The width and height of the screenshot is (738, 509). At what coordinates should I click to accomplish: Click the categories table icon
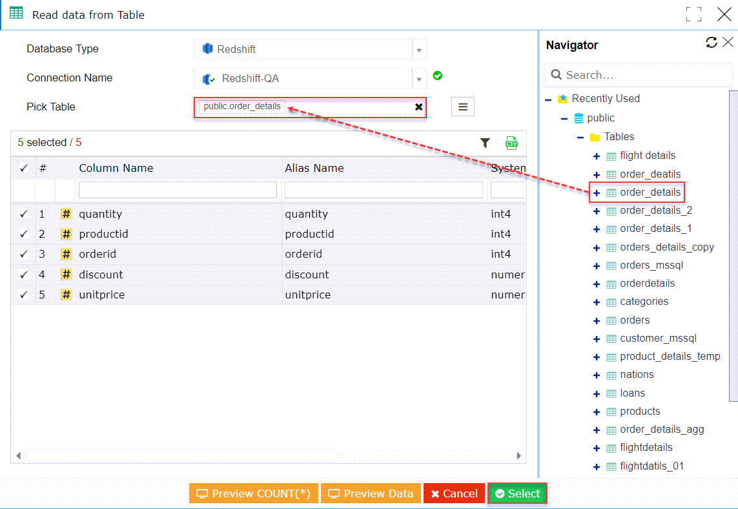(x=611, y=302)
